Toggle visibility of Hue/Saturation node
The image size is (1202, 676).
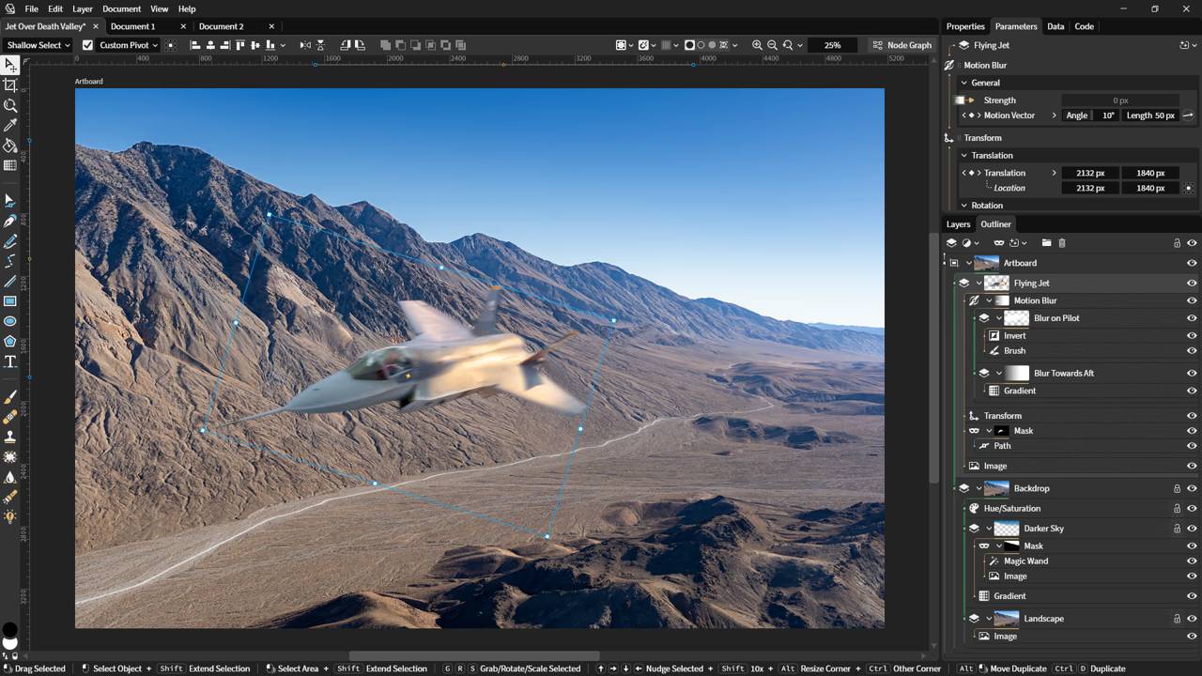[x=1191, y=509]
